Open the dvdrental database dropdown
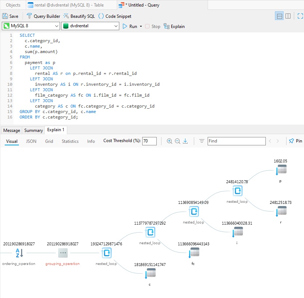The height and width of the screenshot is (298, 304). pyautogui.click(x=90, y=26)
